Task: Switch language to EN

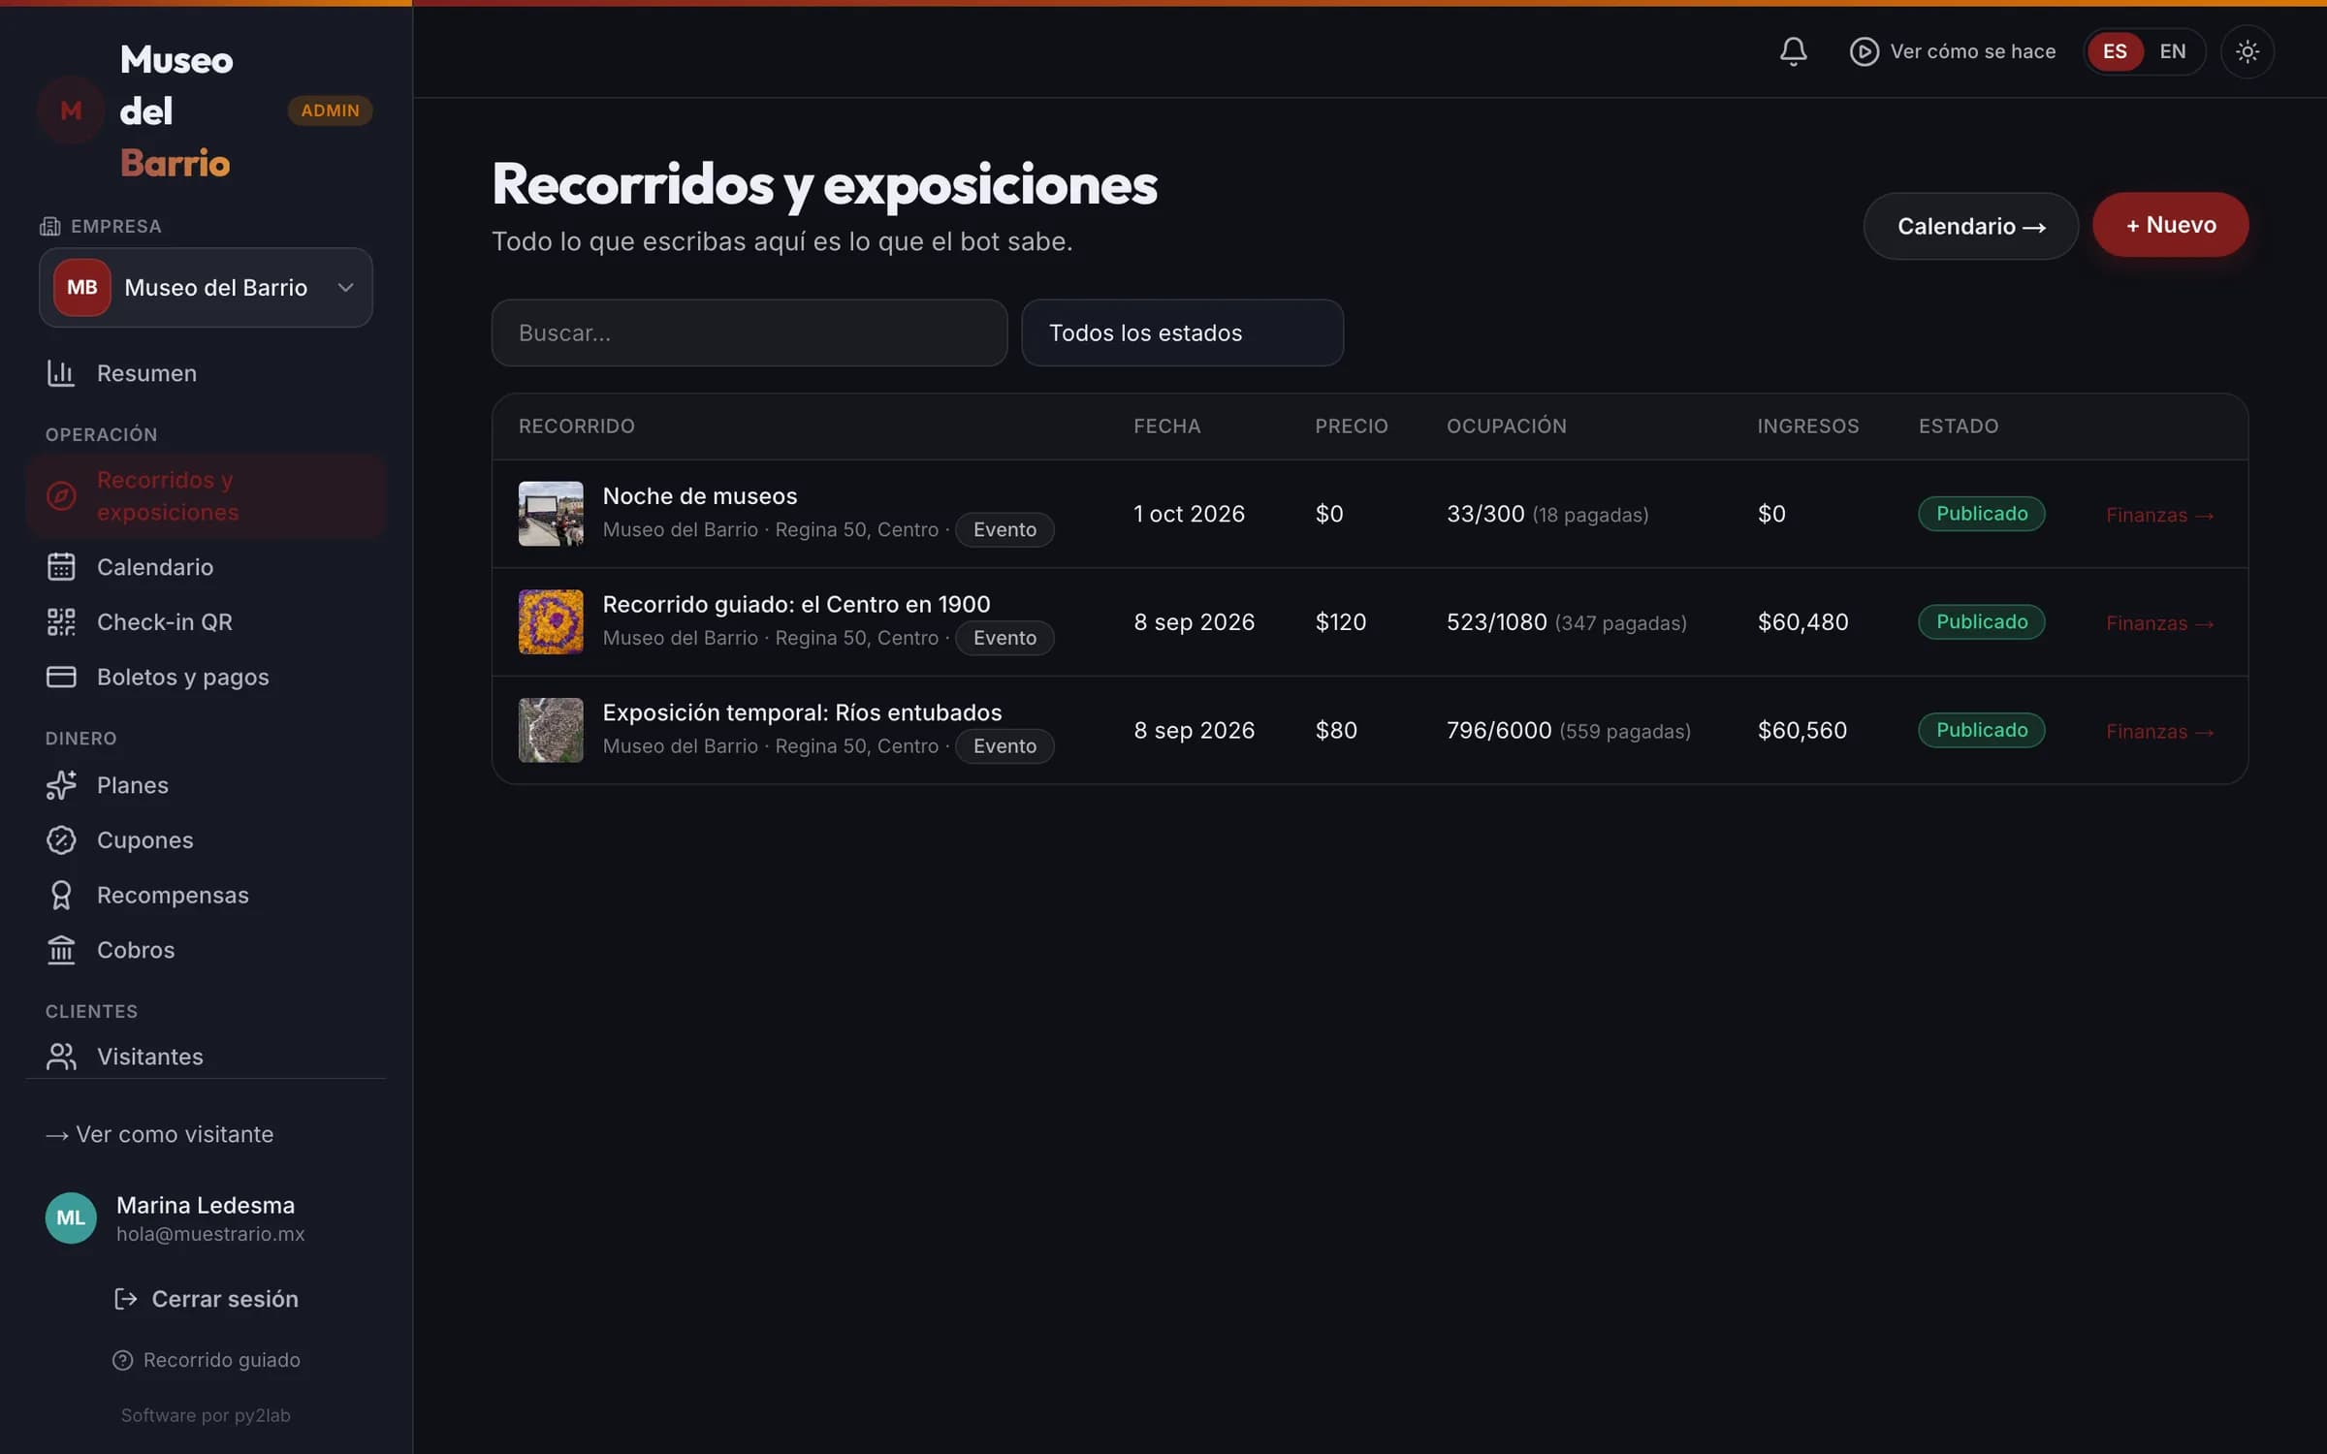Action: pos(2173,51)
